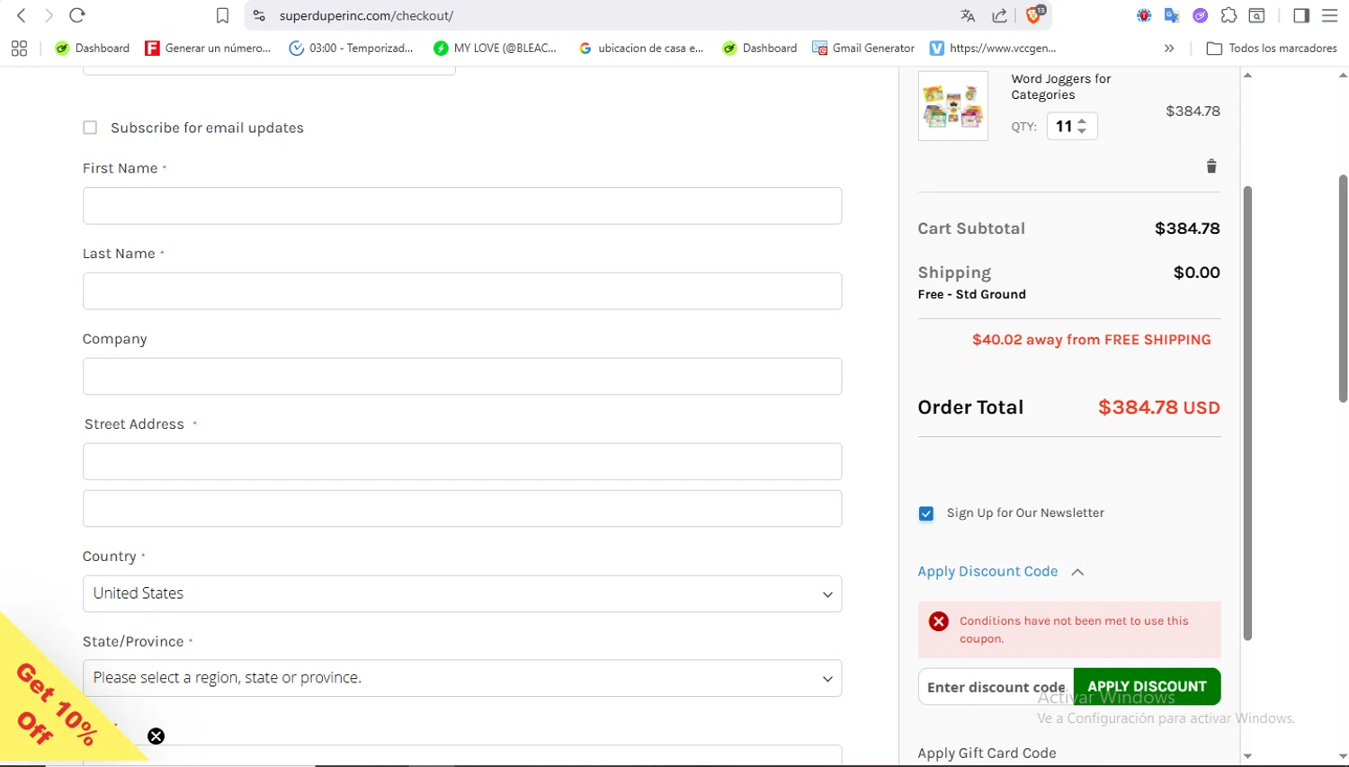
Task: Open the first Dashboard bookmark
Action: [x=93, y=49]
